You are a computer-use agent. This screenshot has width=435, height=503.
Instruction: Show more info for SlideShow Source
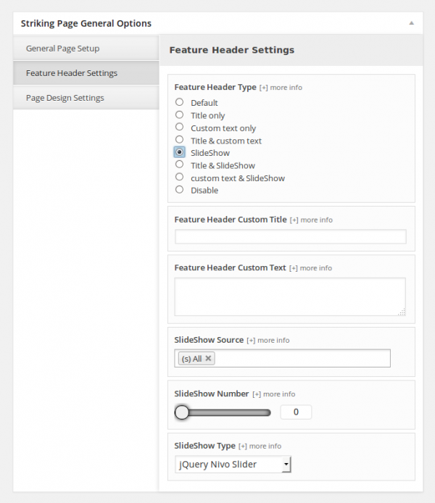[268, 341]
